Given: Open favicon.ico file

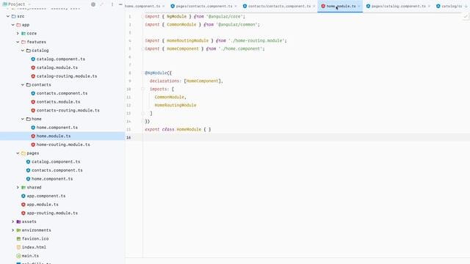Looking at the screenshot, I should click(35, 239).
